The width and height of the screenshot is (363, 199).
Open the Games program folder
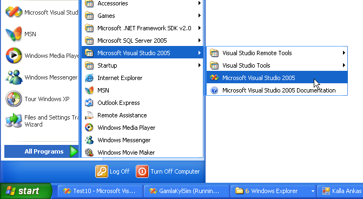142,16
